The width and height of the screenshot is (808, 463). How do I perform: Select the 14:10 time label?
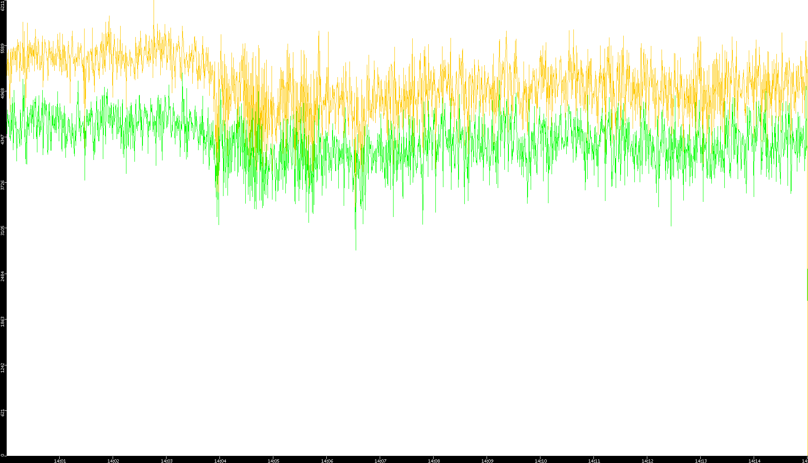click(x=540, y=461)
